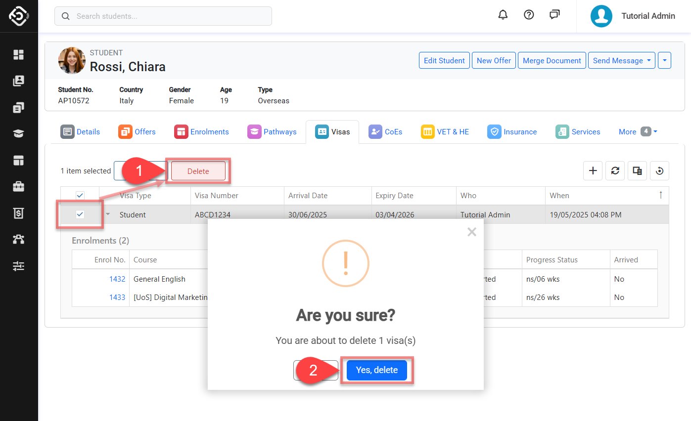691x421 pixels.
Task: Open the Insurance tab
Action: click(x=512, y=132)
